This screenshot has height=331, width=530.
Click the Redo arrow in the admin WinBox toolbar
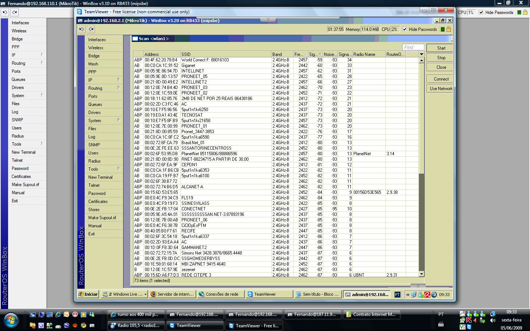[x=91, y=29]
